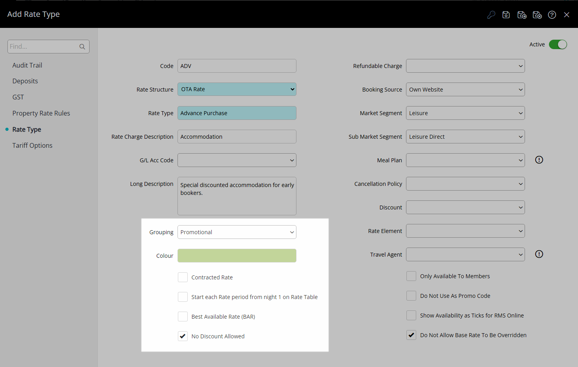Click the Save floppy disk icon
Screen dimensions: 578x367
[x=506, y=15]
